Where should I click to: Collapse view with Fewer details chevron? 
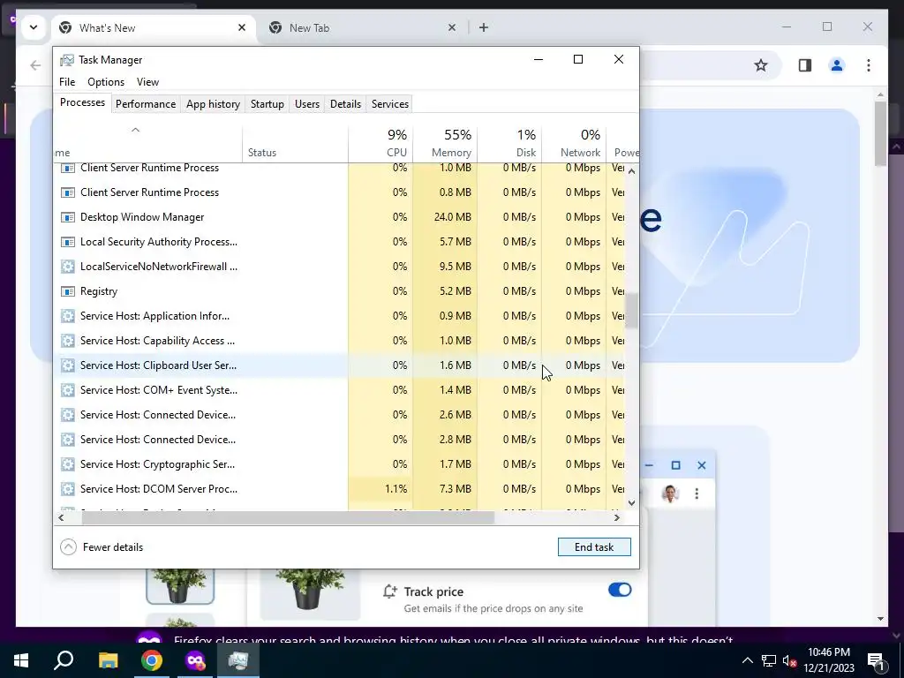click(x=68, y=546)
